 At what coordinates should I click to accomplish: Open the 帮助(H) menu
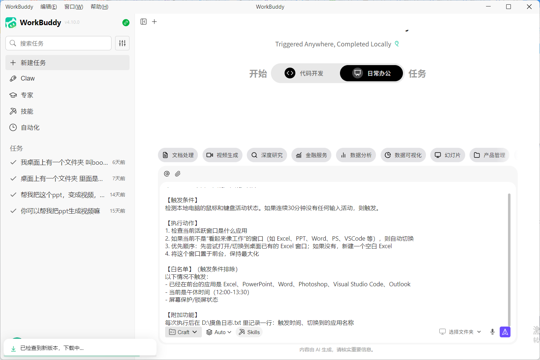click(x=99, y=7)
